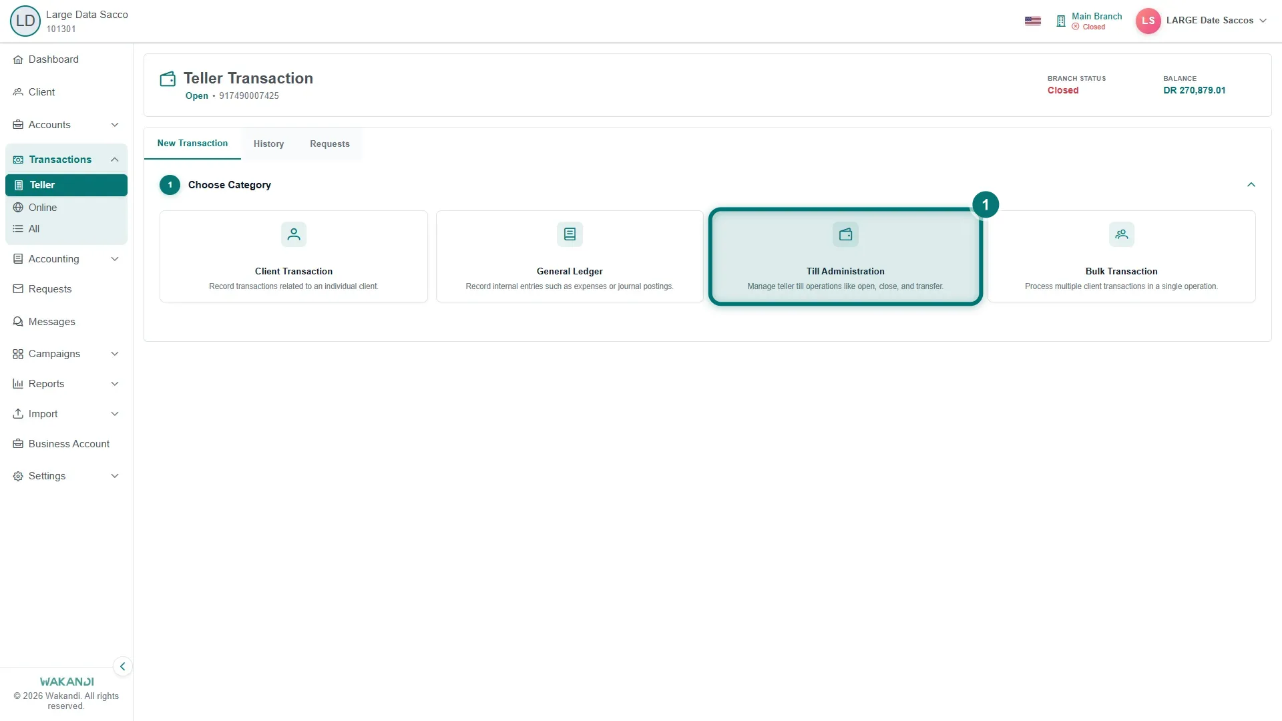Click the Open teller status
The height and width of the screenshot is (721, 1282).
[197, 95]
